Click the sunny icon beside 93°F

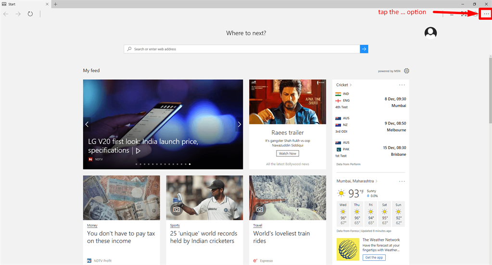pyautogui.click(x=341, y=193)
